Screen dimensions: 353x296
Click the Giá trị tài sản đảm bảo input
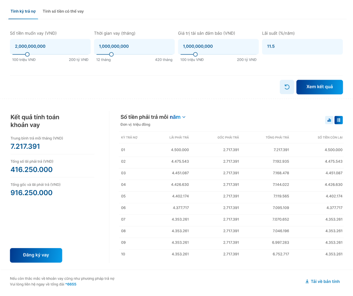pyautogui.click(x=218, y=46)
